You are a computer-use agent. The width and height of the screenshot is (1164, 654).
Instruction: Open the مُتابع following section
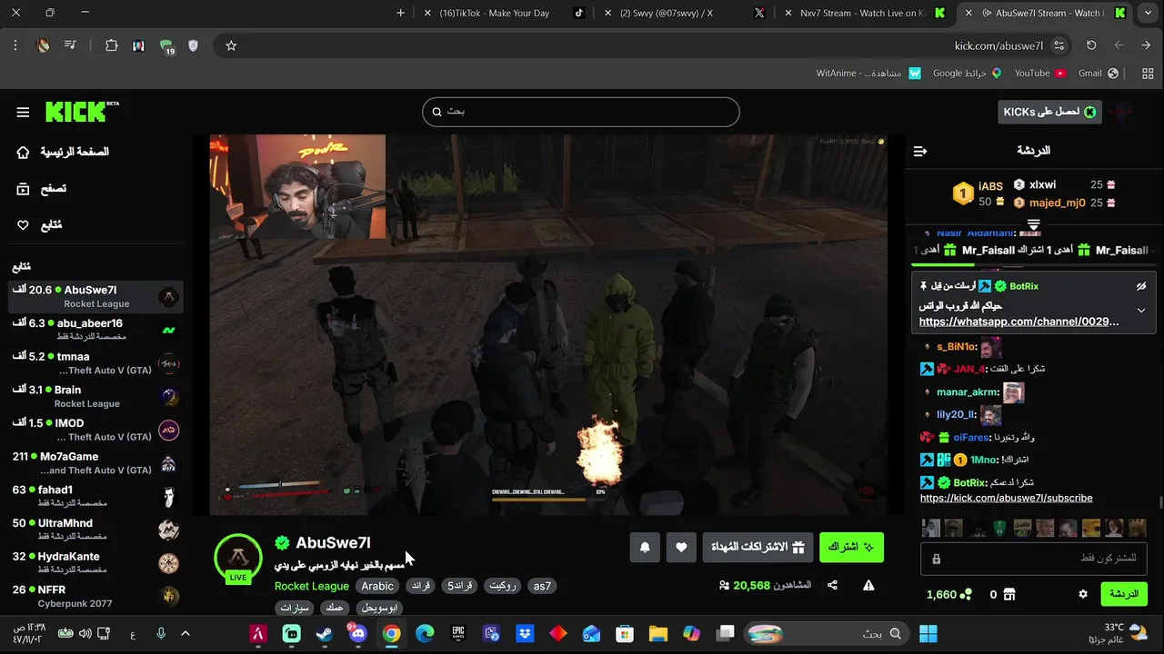click(x=39, y=225)
